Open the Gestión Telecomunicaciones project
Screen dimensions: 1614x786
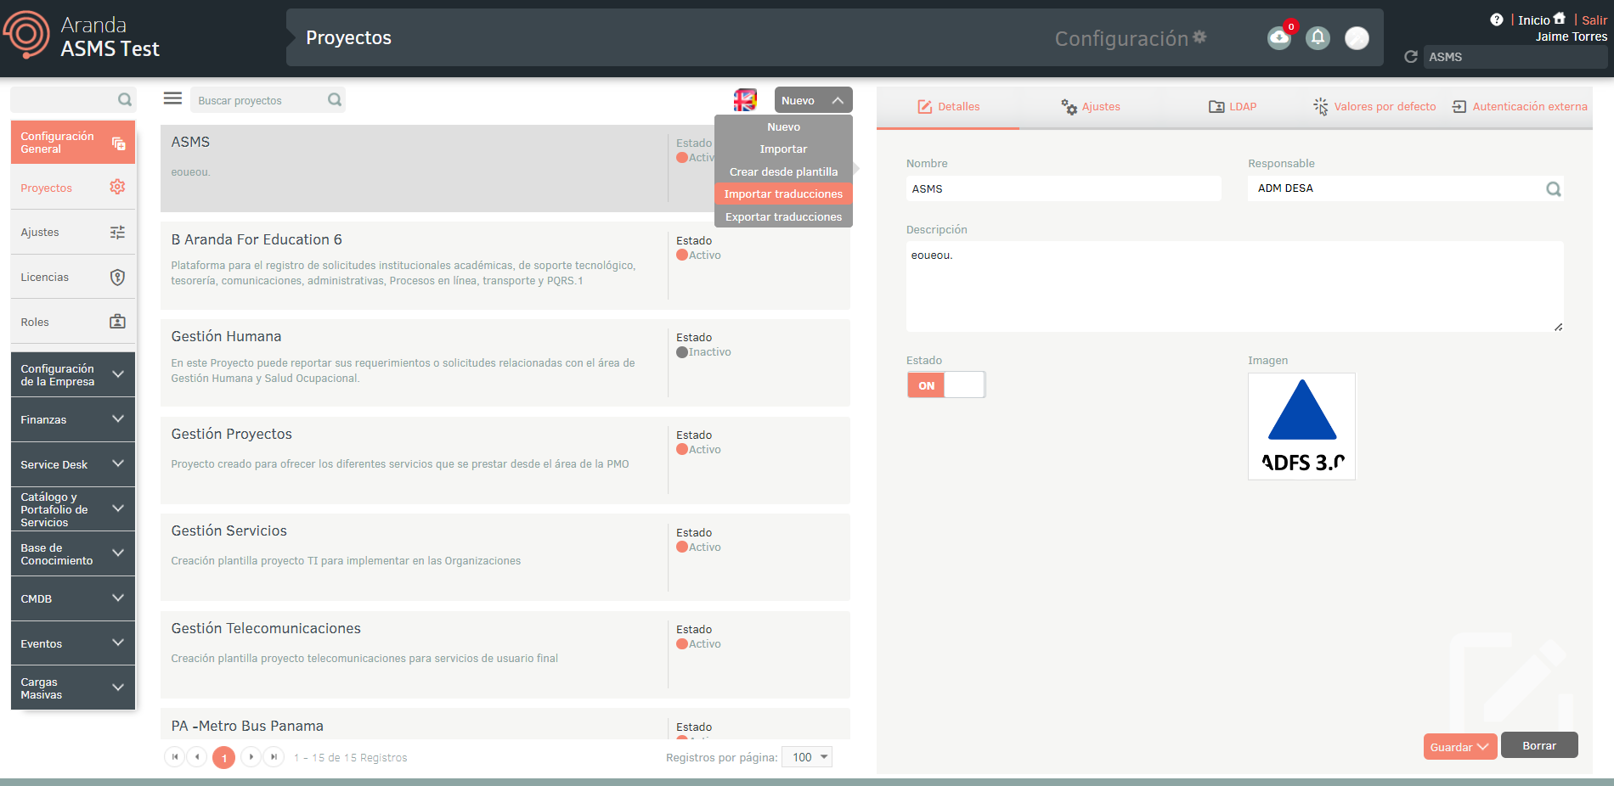505,654
